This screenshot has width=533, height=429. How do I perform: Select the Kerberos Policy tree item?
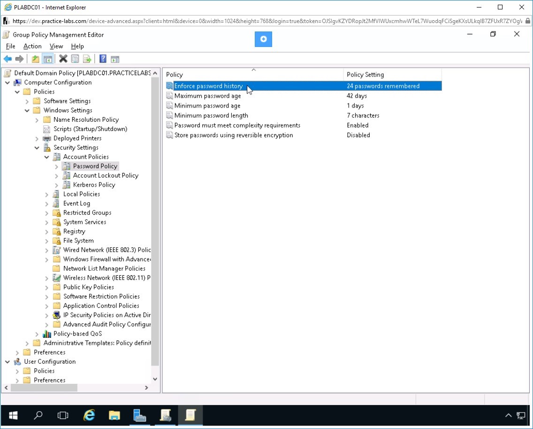click(94, 185)
